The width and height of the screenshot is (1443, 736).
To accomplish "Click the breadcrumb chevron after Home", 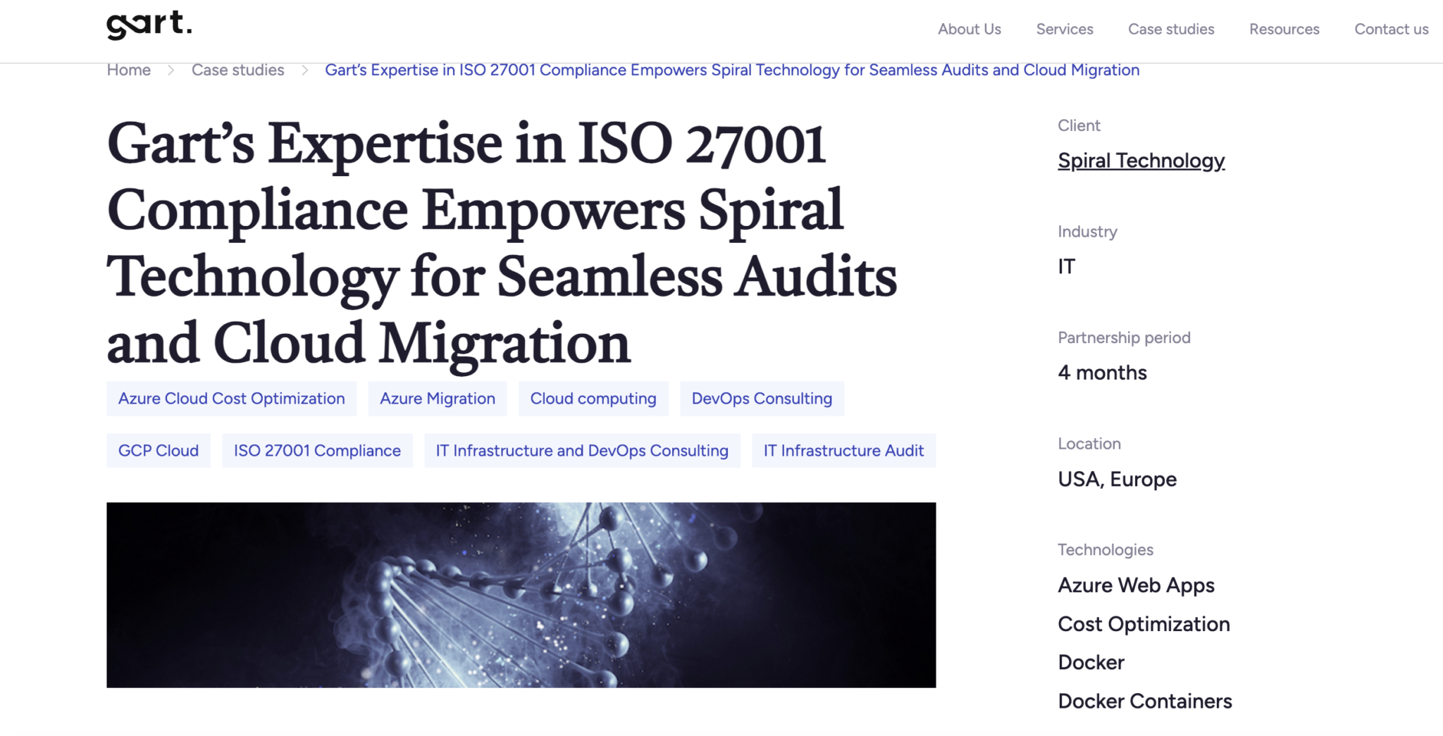I will [170, 70].
